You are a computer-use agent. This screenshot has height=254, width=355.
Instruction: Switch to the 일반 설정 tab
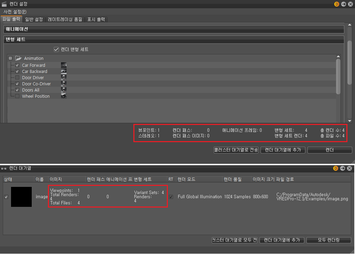click(34, 20)
